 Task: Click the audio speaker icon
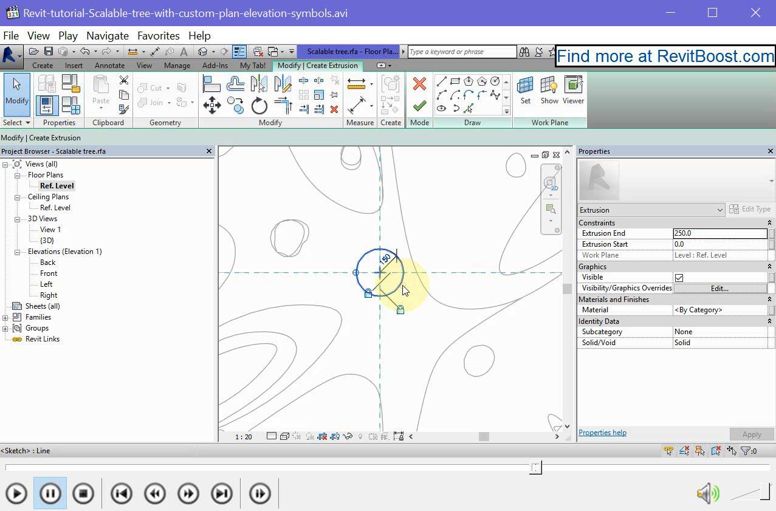pyautogui.click(x=708, y=493)
